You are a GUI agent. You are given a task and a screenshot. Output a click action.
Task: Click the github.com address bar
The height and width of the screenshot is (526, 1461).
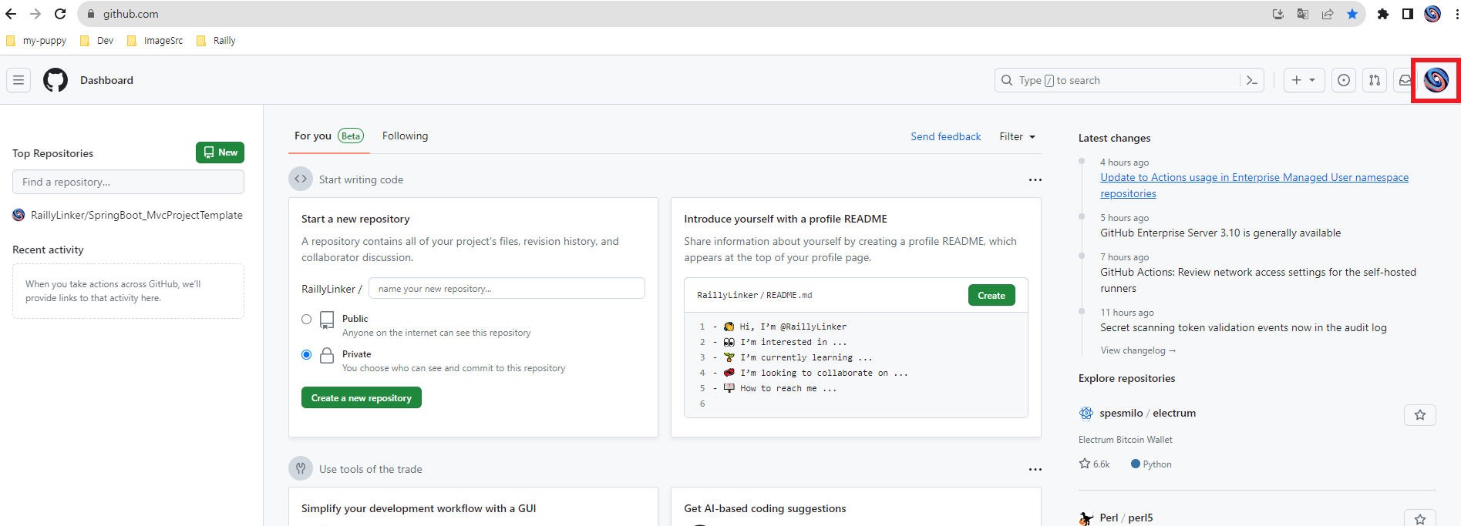pos(671,14)
